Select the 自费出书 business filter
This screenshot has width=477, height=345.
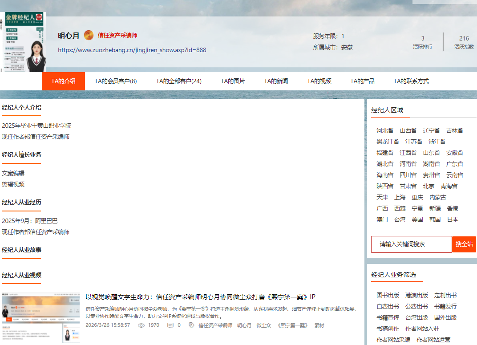click(x=388, y=306)
